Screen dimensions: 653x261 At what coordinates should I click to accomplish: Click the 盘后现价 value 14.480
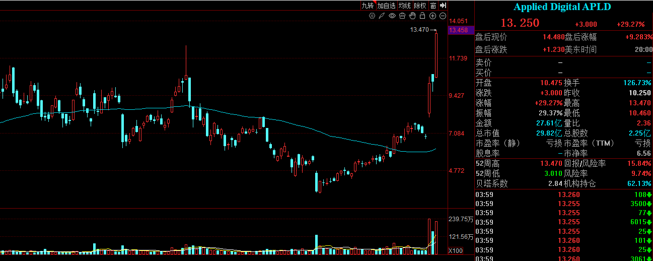pos(553,37)
